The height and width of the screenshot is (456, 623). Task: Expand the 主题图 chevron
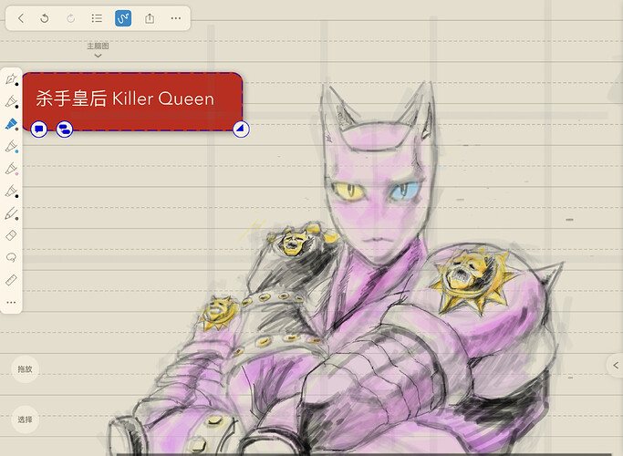coord(98,56)
